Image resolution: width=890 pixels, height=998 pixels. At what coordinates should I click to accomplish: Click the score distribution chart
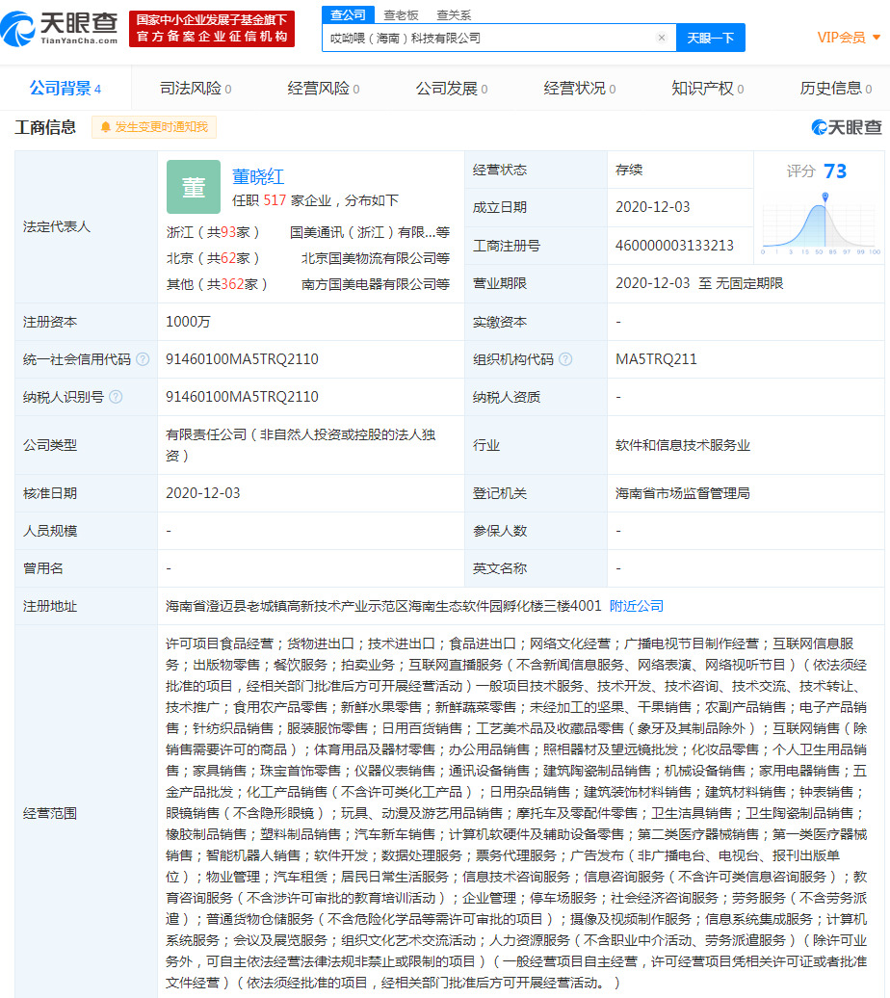coord(821,223)
